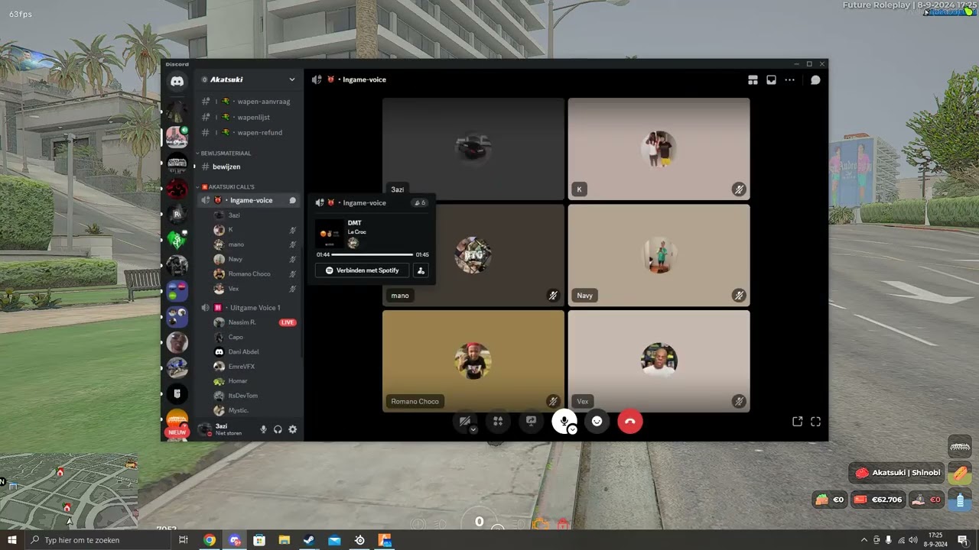
Task: Show chat panel icon in header
Action: click(x=815, y=79)
